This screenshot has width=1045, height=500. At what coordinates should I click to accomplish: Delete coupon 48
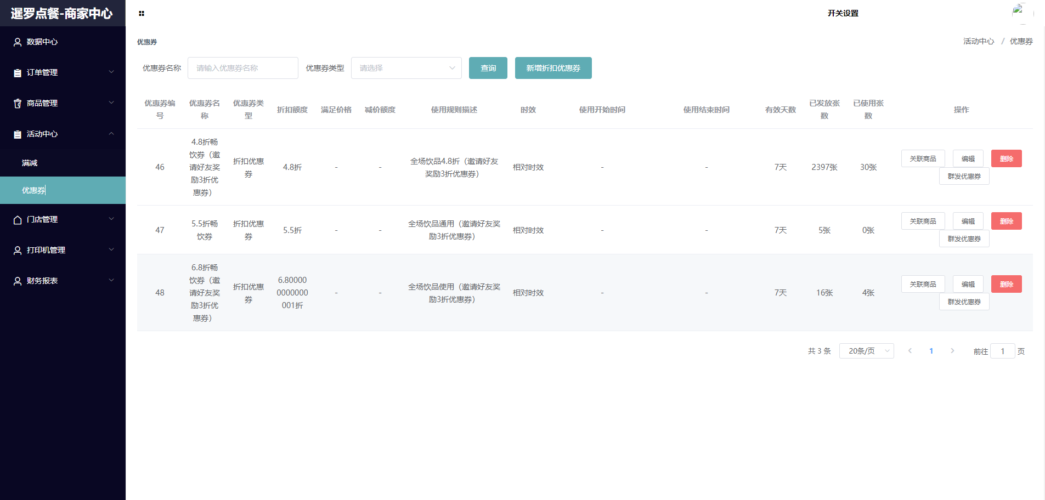(1007, 284)
